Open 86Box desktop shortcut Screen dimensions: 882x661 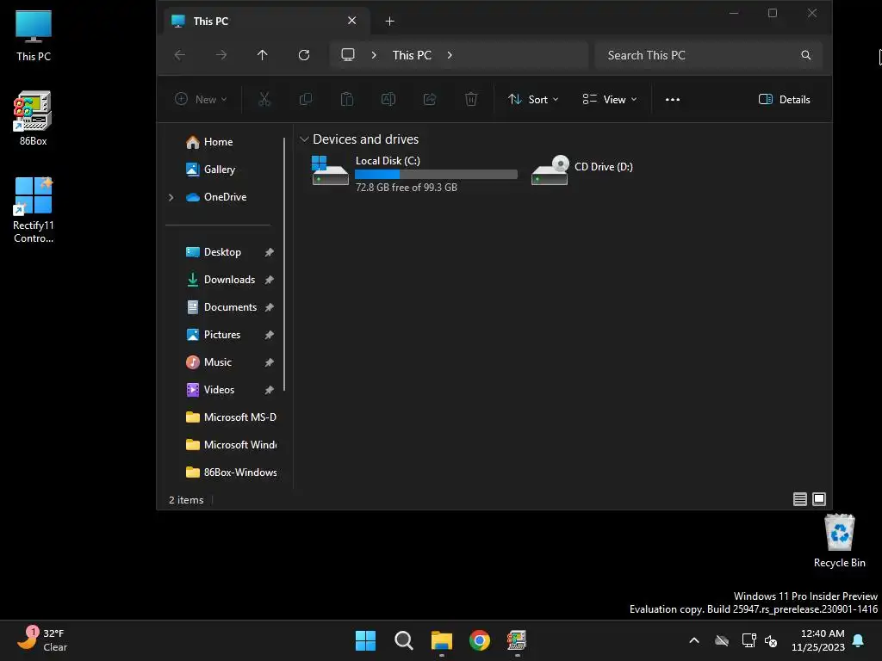click(x=34, y=119)
